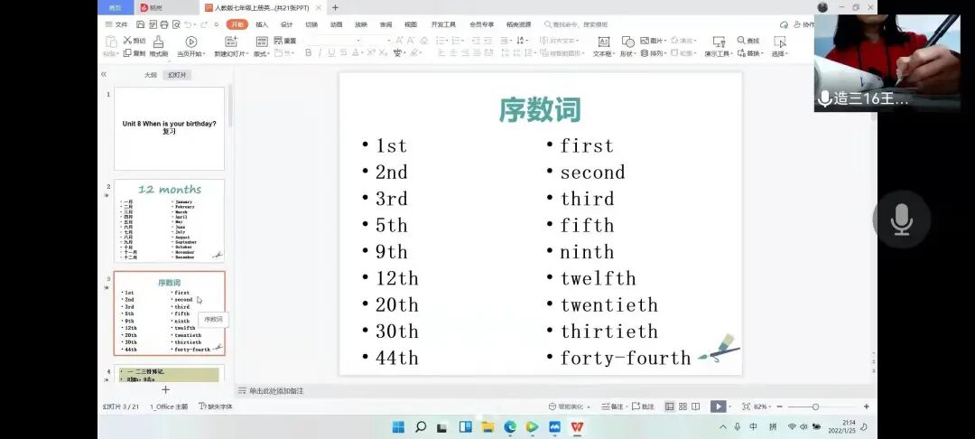Open the File (文件) menu
Viewport: 975px width, 439px height.
(116, 25)
